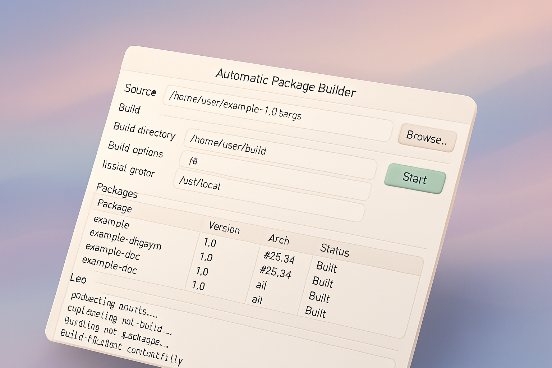552x368 pixels.
Task: Click the log line starting "cuplaceling"
Action: coord(119,320)
